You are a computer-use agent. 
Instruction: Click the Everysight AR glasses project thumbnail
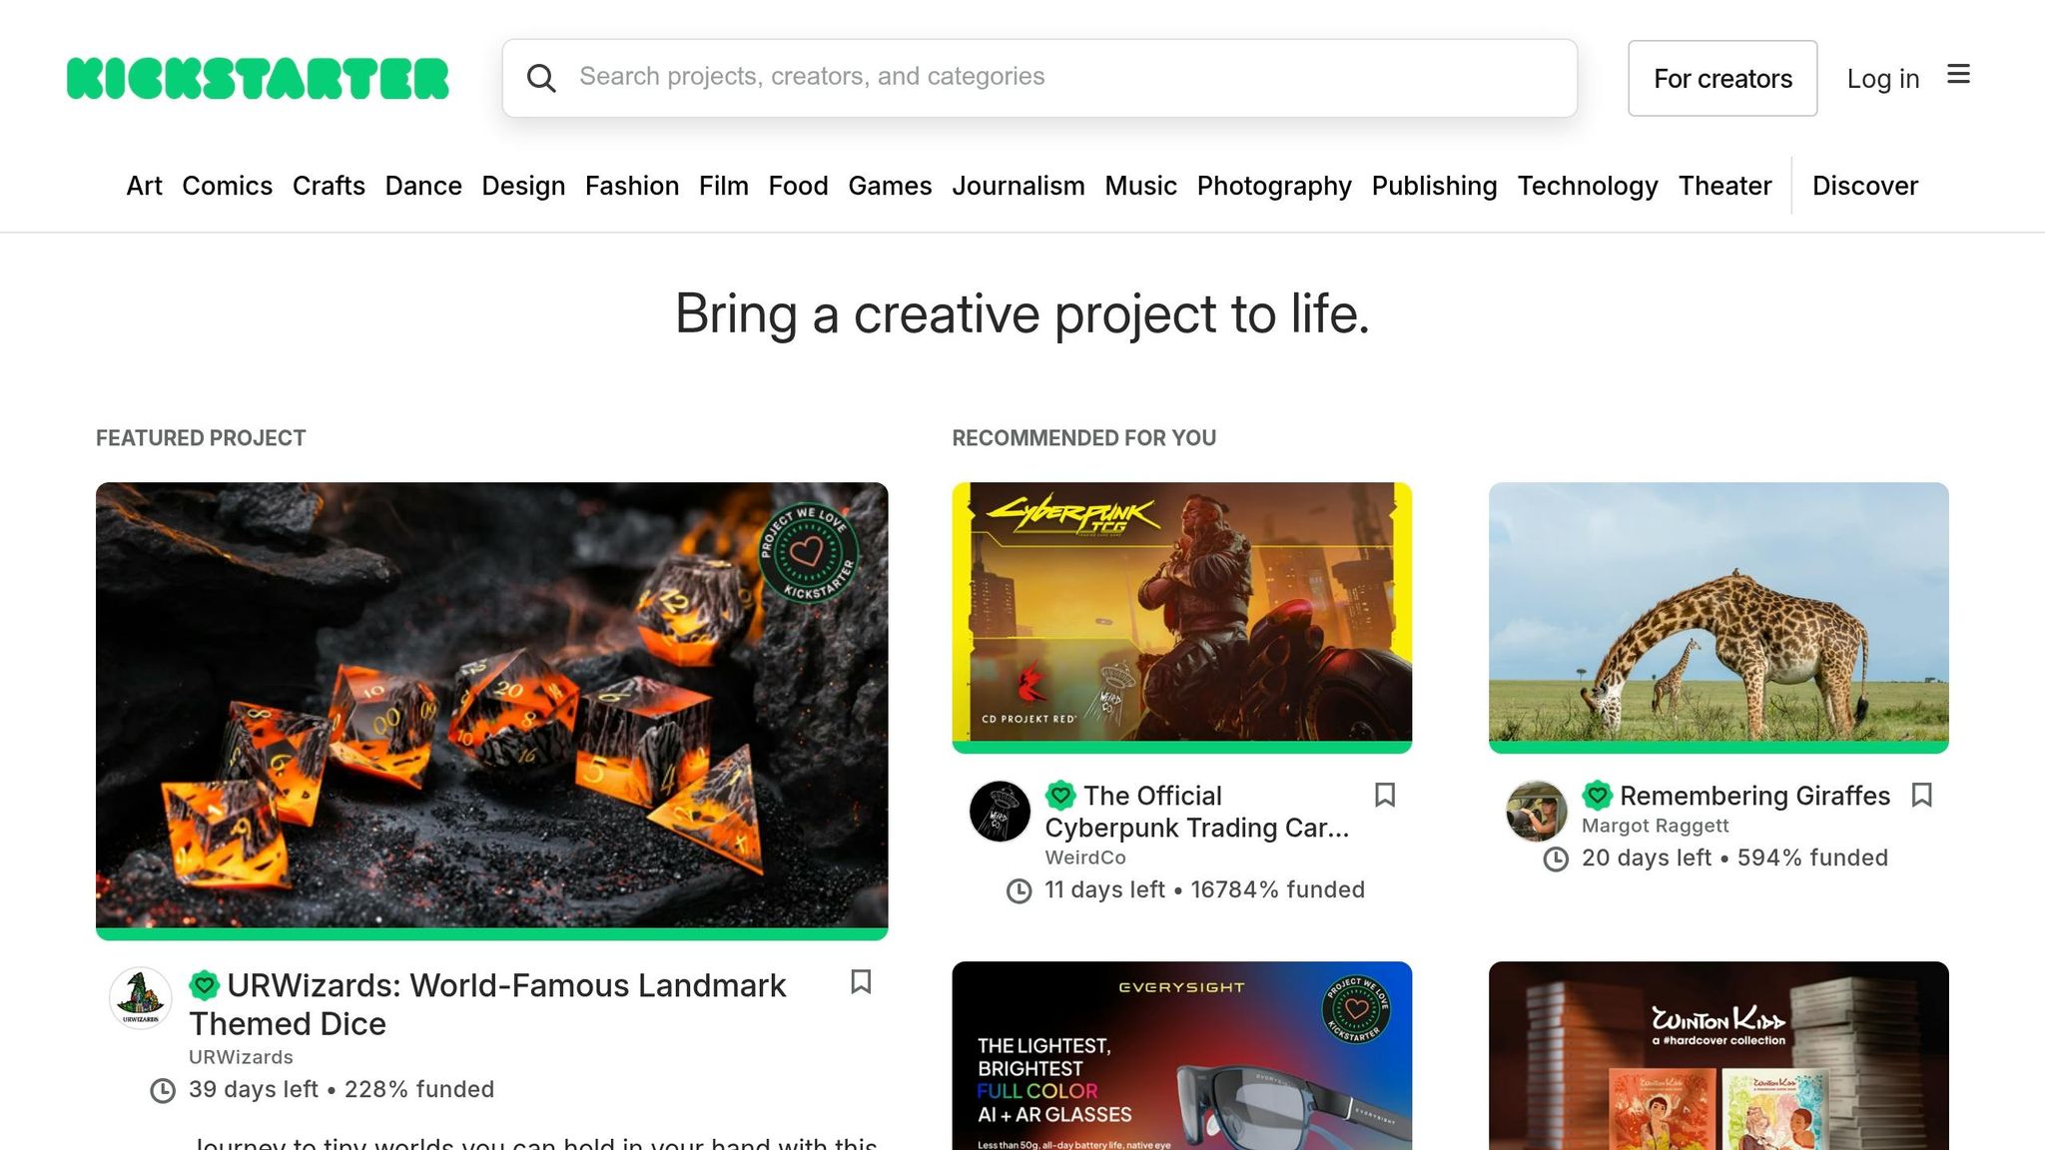click(x=1182, y=1058)
